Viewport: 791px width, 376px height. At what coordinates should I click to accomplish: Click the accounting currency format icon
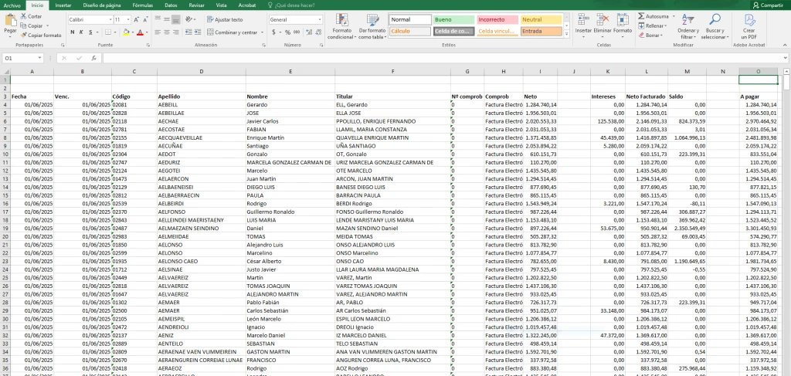point(274,32)
